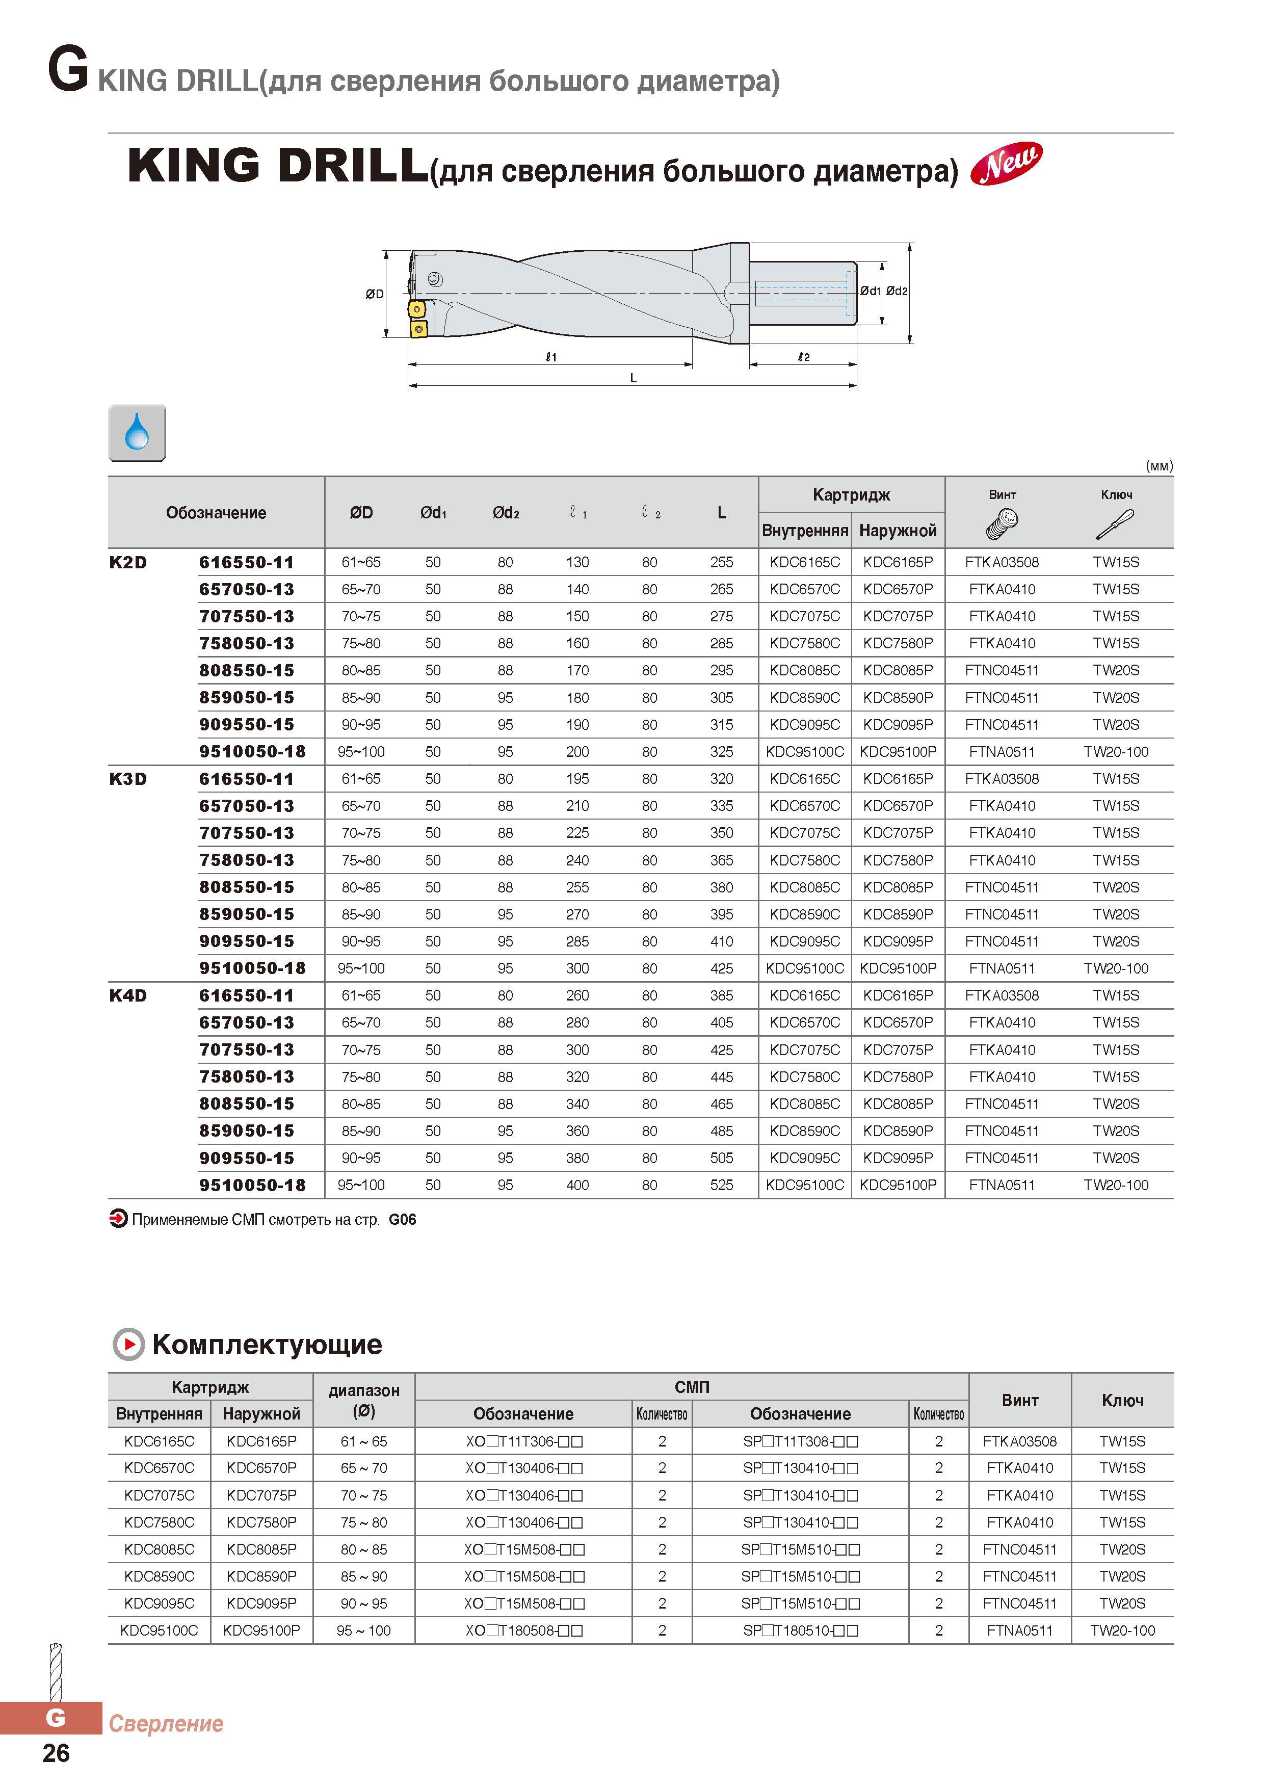Click the Ød2 label on the drawing
Viewport: 1264px width, 1788px height.
tap(897, 291)
